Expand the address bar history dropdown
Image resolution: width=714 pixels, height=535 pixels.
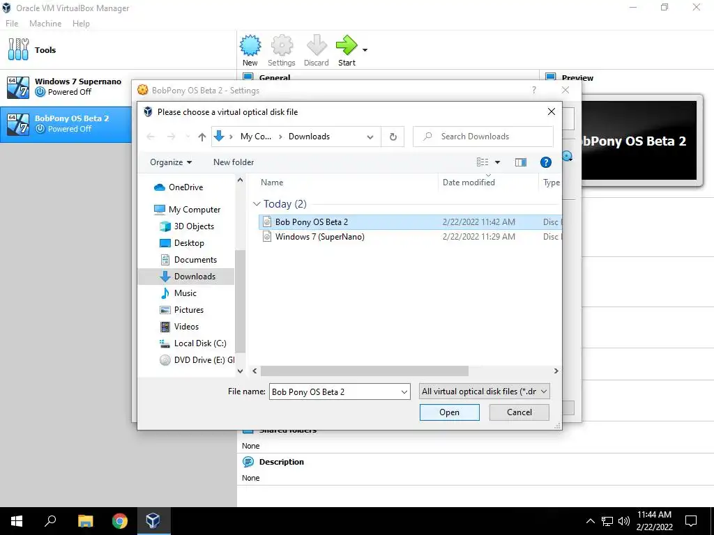[x=370, y=137]
